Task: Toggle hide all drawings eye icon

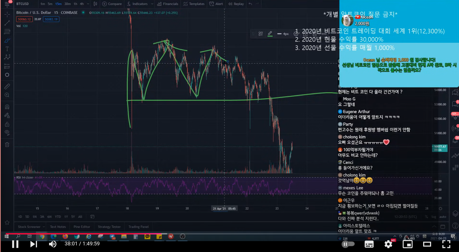Action: tap(7, 133)
